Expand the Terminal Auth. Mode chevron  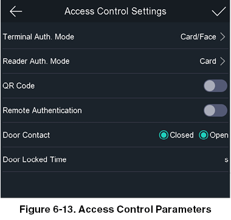(222, 37)
